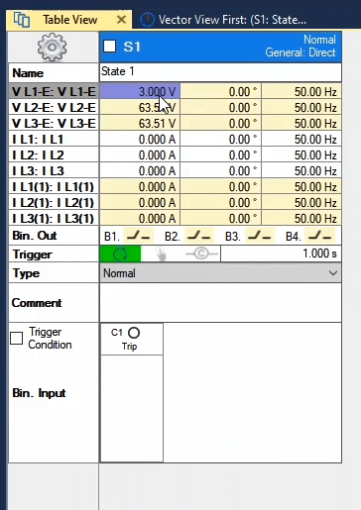This screenshot has width=361, height=510.
Task: Expand Type dropdown chevron arrow
Action: click(333, 273)
